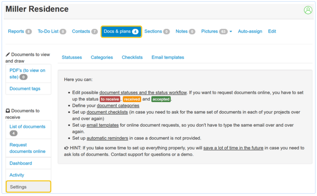Viewport: 317px width, 196px height.
Task: Click the green 'accepted' status badge
Action: (161, 99)
